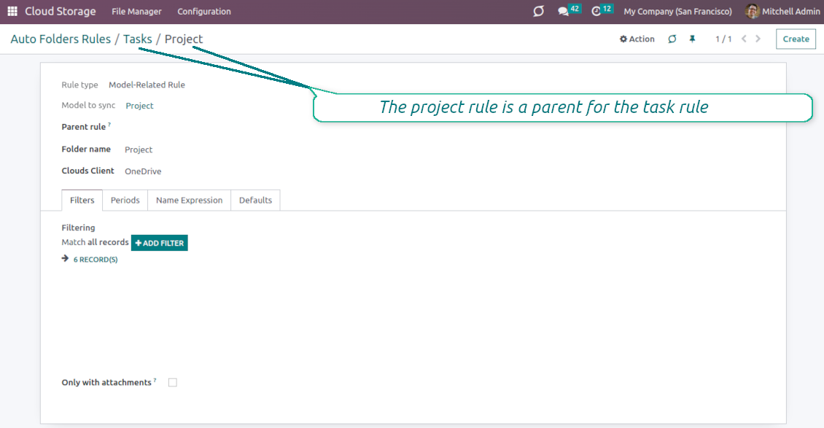This screenshot has height=428, width=824.
Task: Open the activities clock icon
Action: pyautogui.click(x=596, y=12)
